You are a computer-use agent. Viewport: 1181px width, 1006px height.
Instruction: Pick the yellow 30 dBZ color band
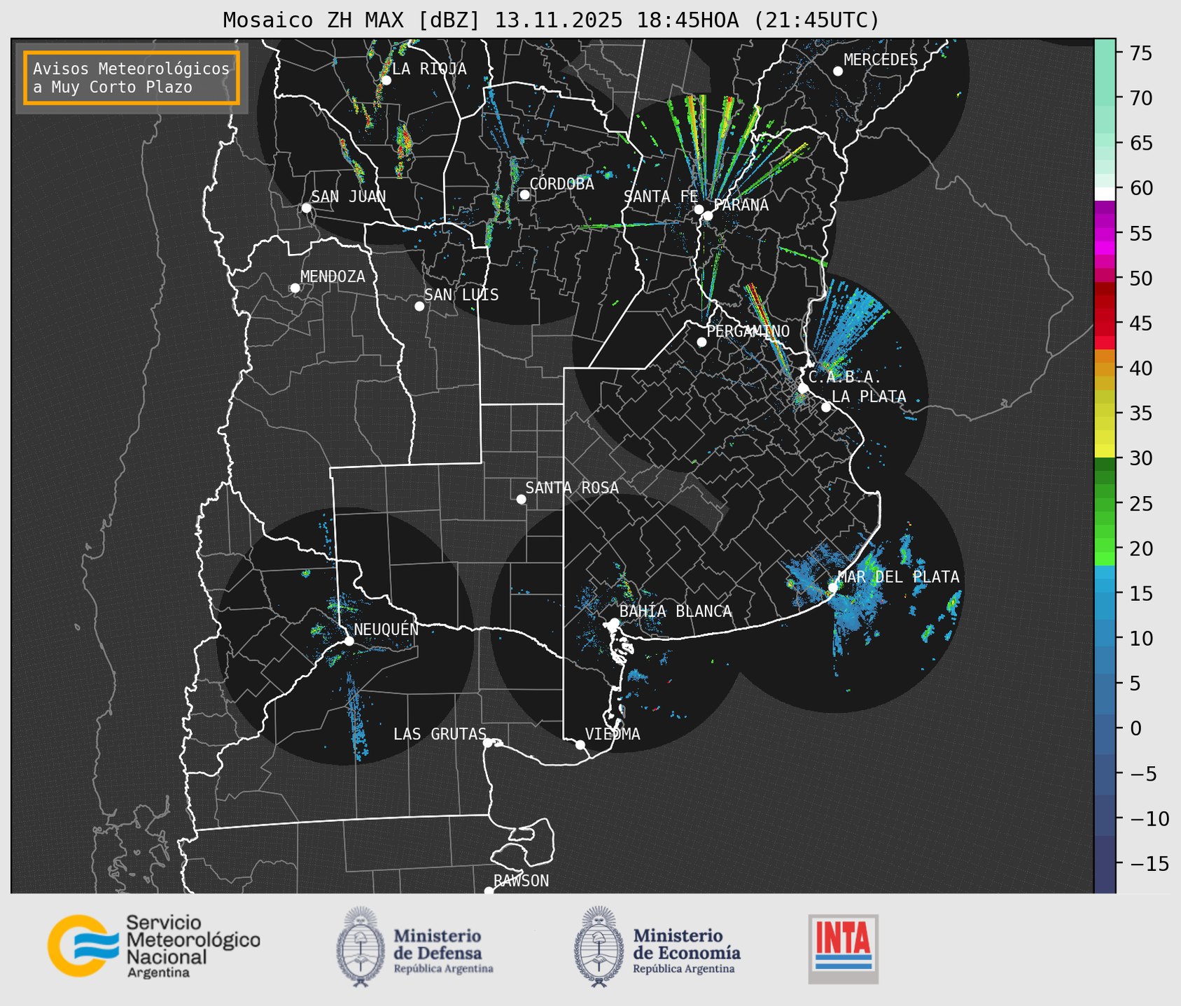pyautogui.click(x=1104, y=451)
